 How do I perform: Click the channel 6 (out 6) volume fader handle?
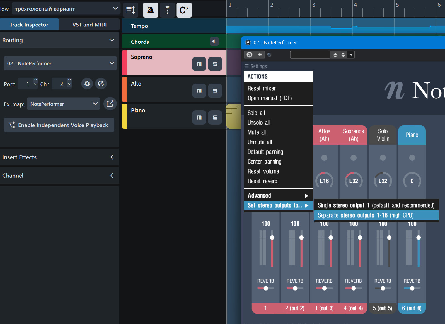(x=419, y=238)
